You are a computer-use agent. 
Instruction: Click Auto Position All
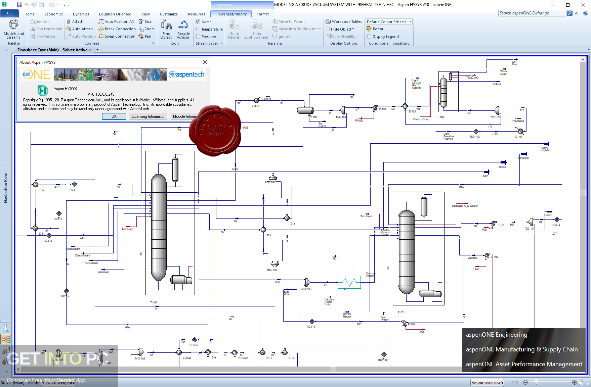116,21
